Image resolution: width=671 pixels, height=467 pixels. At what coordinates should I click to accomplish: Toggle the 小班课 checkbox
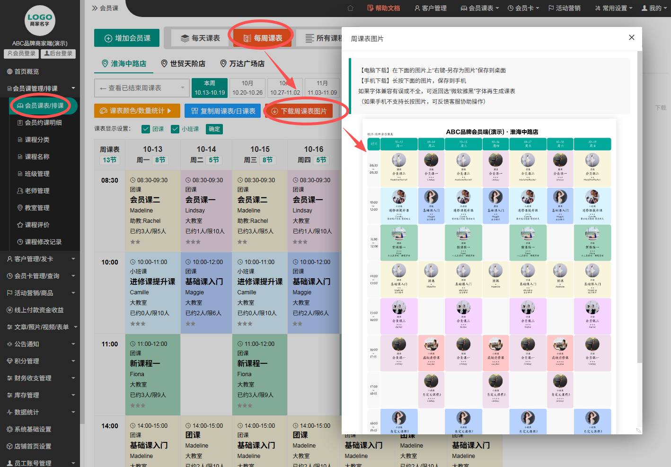point(176,129)
